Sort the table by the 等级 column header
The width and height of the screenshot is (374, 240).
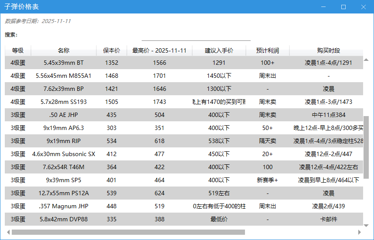18,50
